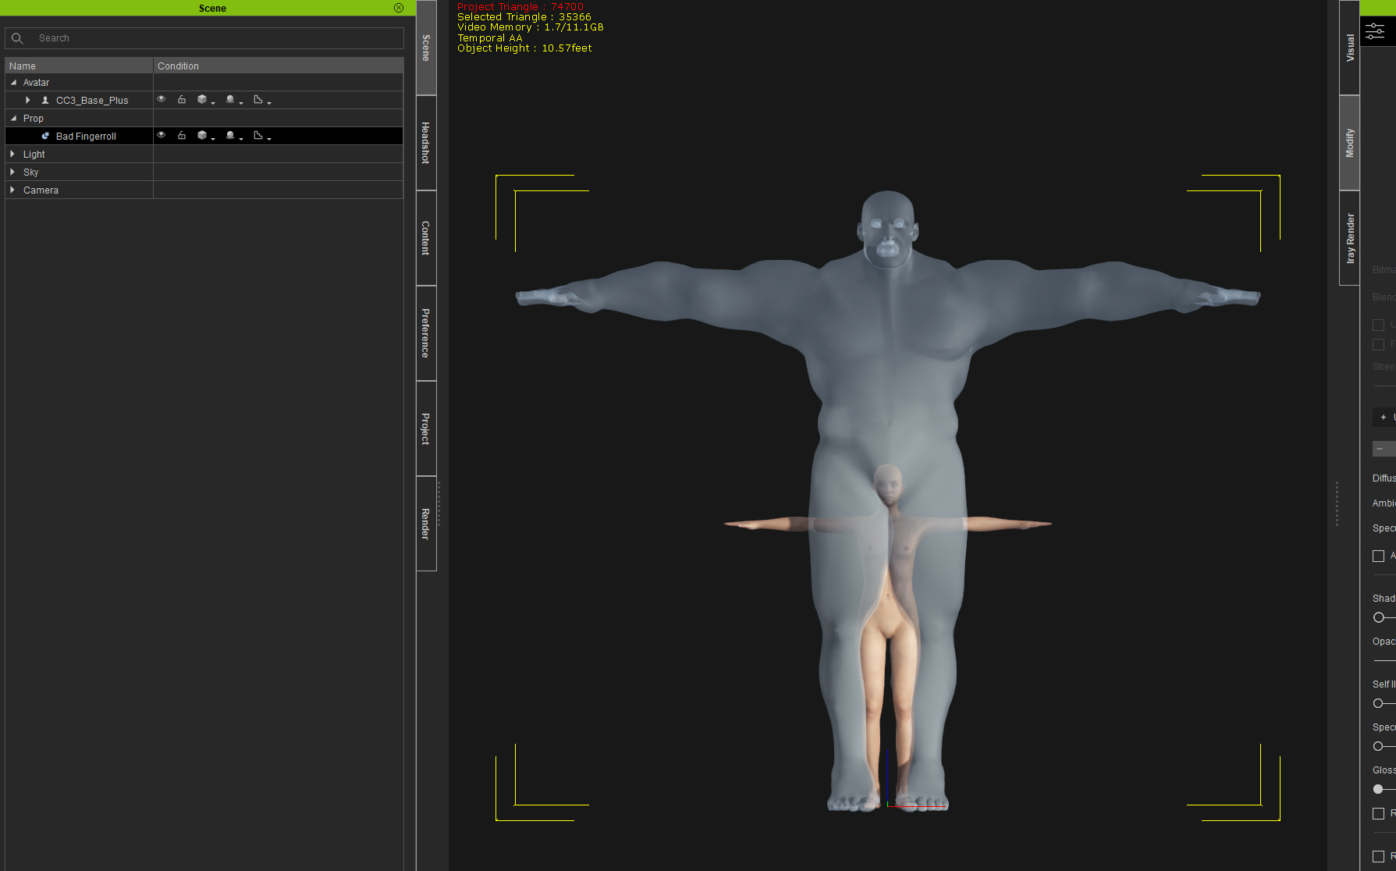Focus the Scene manager Search field

[204, 38]
